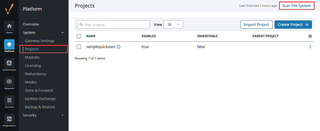Open the samplequickstart project name
This screenshot has height=131, width=320.
[101, 47]
